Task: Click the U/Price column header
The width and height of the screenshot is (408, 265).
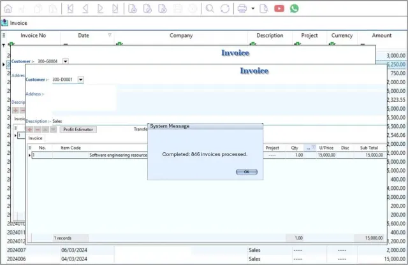Action: [x=326, y=148]
